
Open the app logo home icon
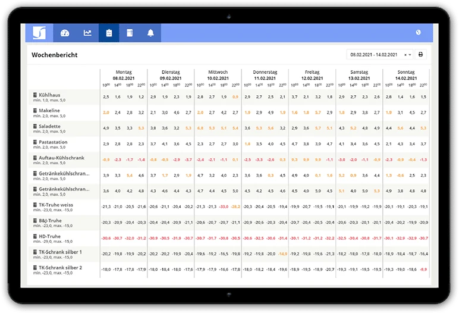39,33
